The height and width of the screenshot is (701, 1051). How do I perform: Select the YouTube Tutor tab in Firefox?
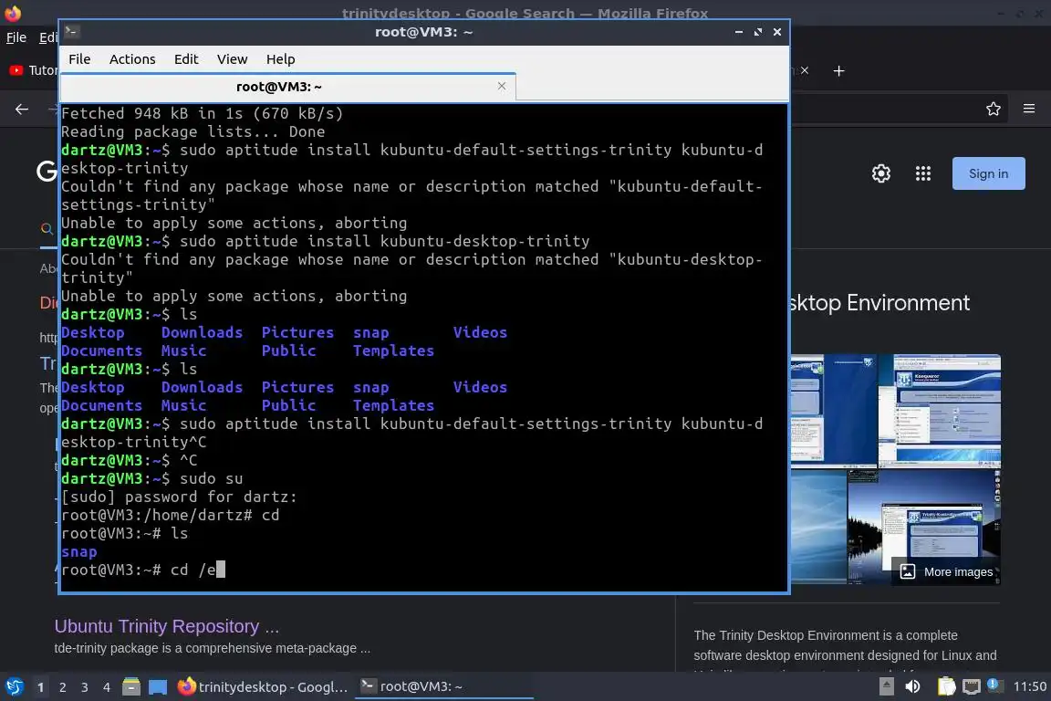[32, 70]
